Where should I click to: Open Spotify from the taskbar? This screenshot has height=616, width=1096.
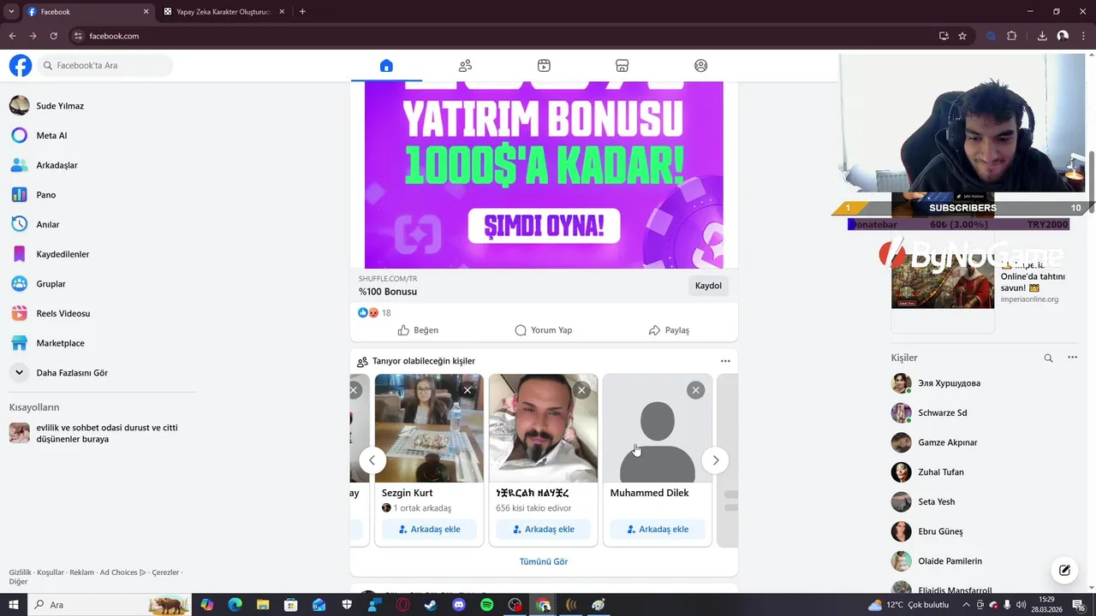pos(486,605)
